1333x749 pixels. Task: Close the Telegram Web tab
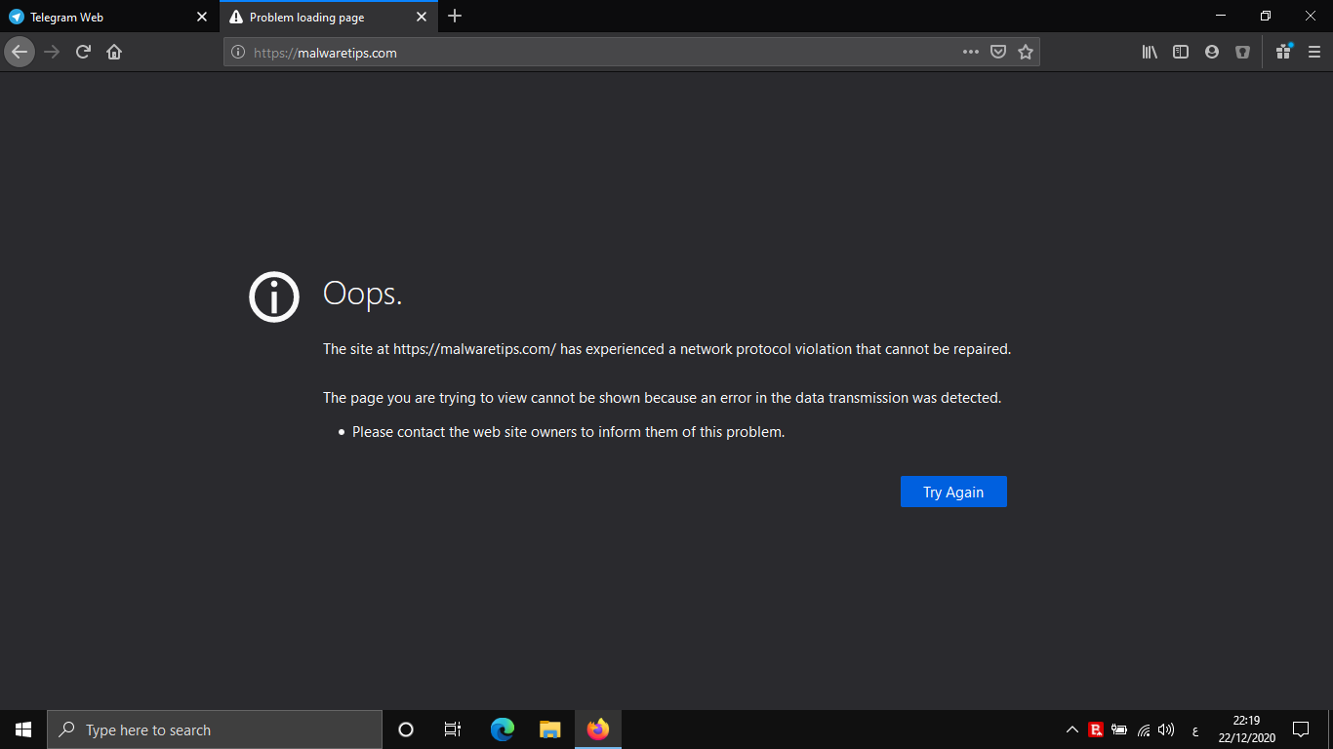coord(202,17)
